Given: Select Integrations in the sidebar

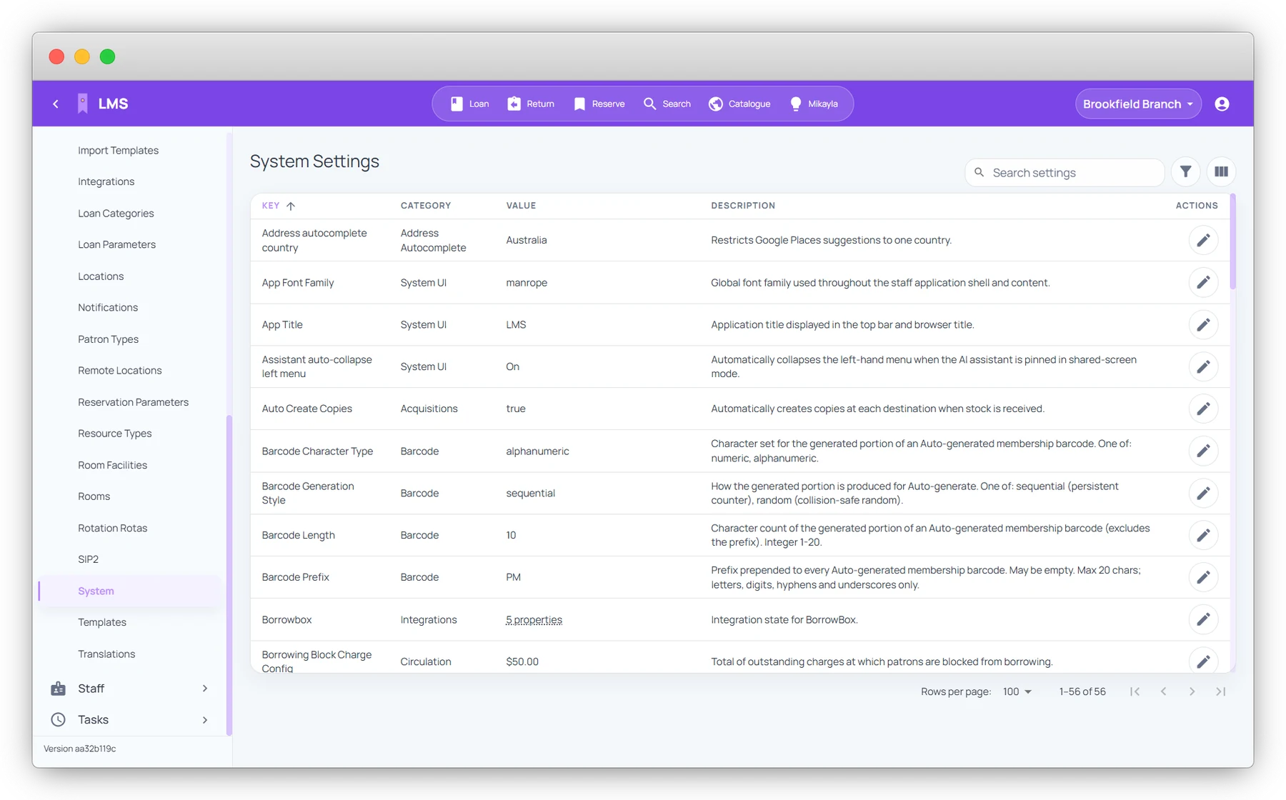Looking at the screenshot, I should 106,181.
